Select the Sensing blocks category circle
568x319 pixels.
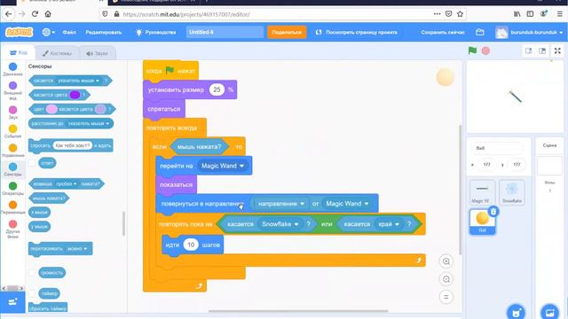point(12,167)
